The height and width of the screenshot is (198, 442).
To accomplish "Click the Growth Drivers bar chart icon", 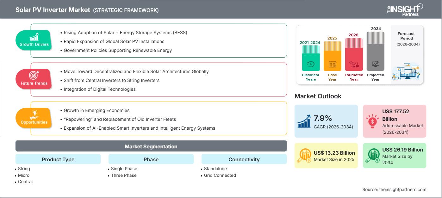I will pyautogui.click(x=34, y=37).
